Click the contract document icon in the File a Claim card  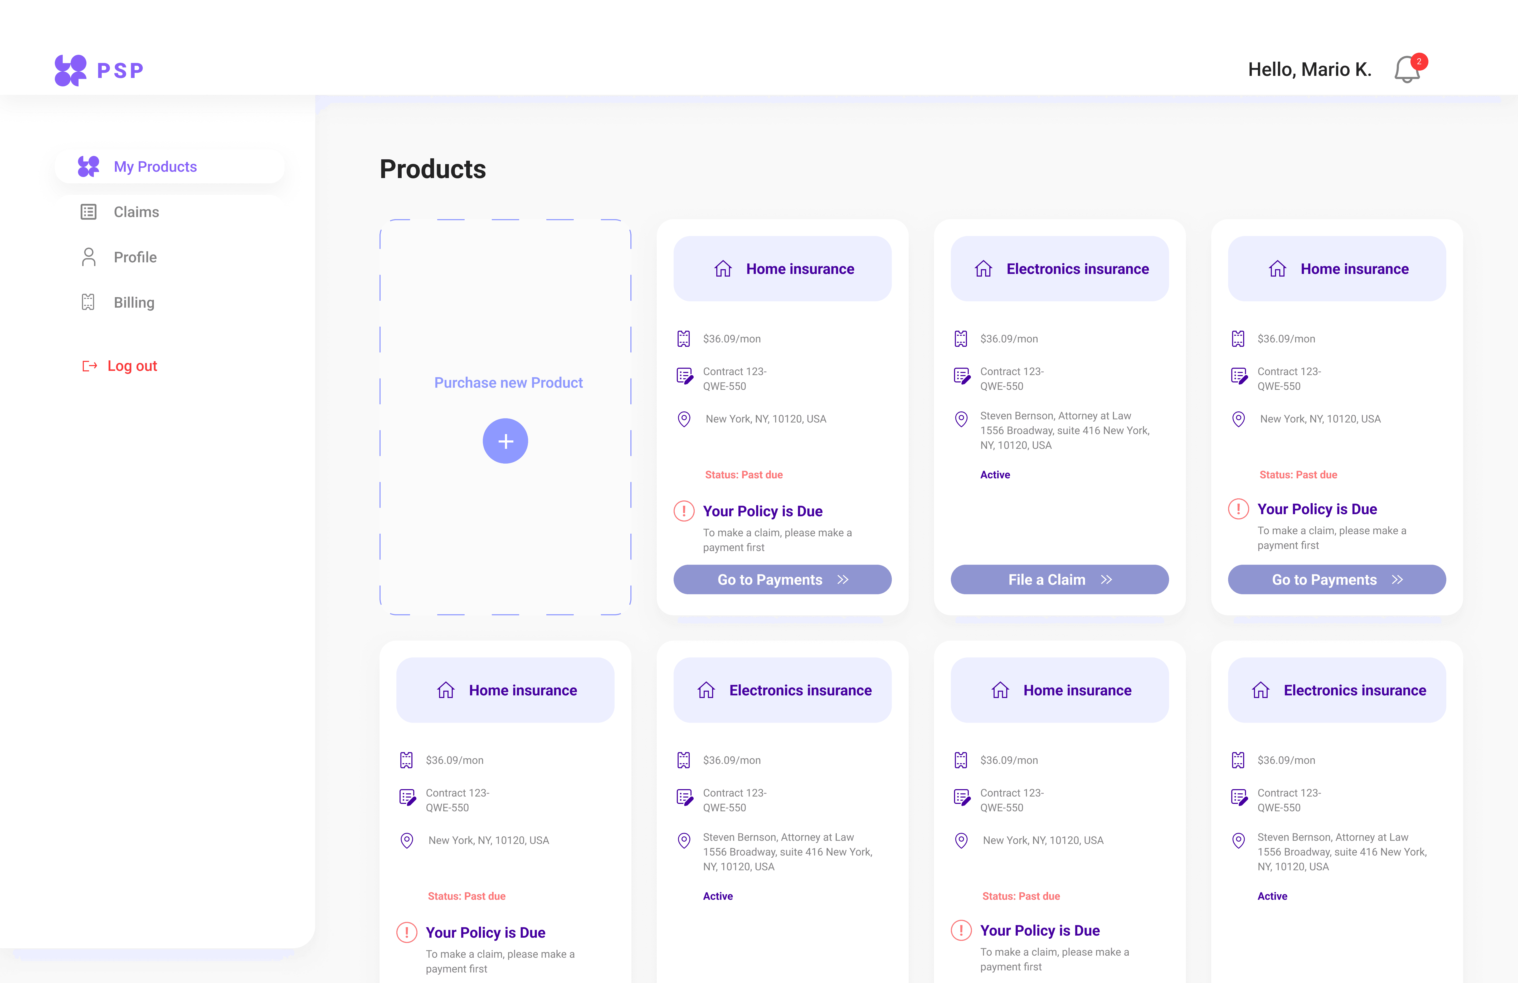[x=962, y=376]
